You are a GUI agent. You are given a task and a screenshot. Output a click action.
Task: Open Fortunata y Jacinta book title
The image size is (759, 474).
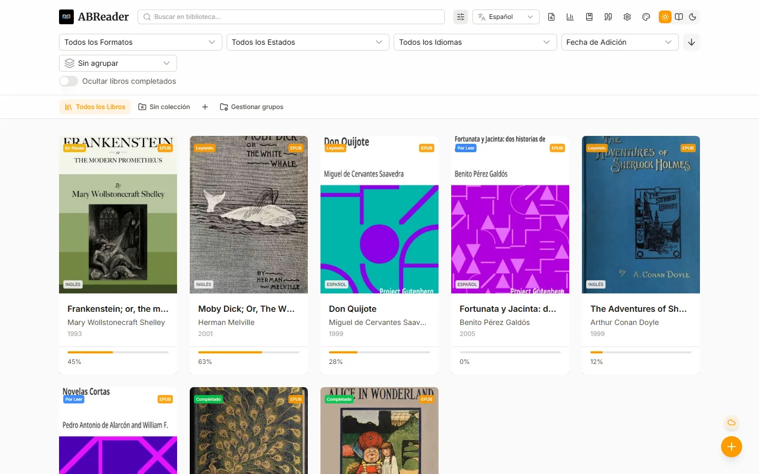point(508,309)
